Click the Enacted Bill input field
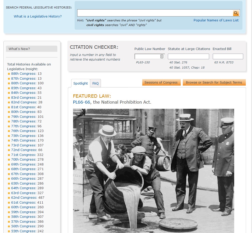The width and height of the screenshot is (252, 233). tap(228, 56)
